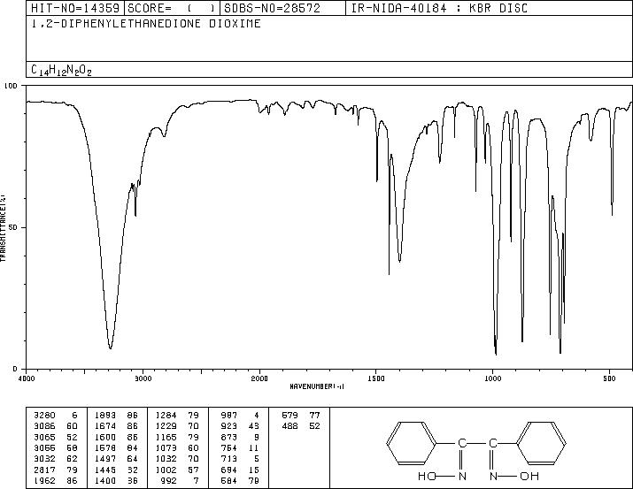Click the 100 tick label on y-axis
This screenshot has height=489, width=633.
[x=11, y=86]
